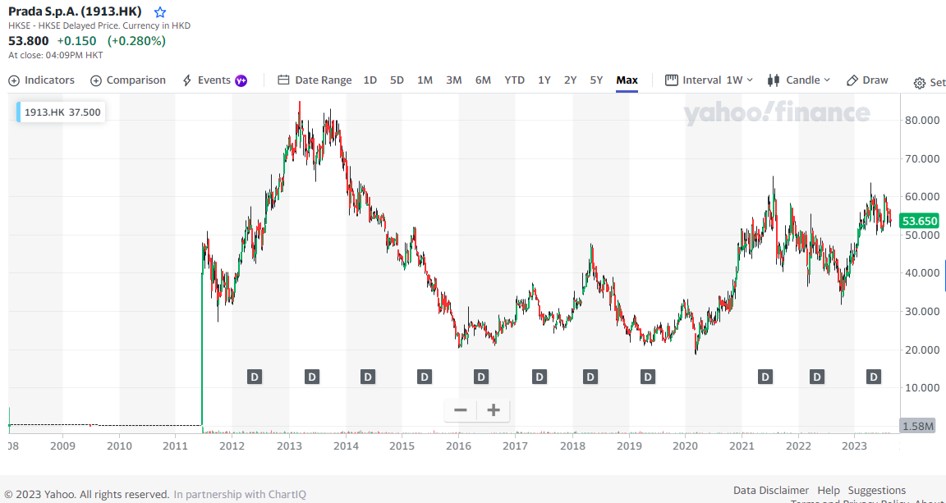
Task: Click the Prada S.p.A. (1913.HK) title
Action: [75, 11]
